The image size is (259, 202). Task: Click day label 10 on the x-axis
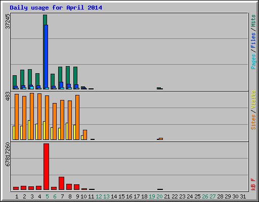click(83, 196)
